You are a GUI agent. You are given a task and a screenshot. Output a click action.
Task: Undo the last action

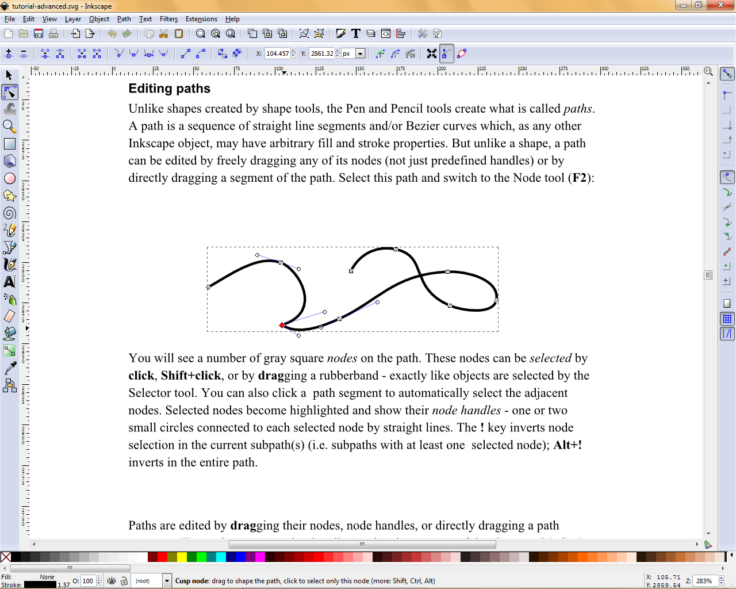point(112,33)
